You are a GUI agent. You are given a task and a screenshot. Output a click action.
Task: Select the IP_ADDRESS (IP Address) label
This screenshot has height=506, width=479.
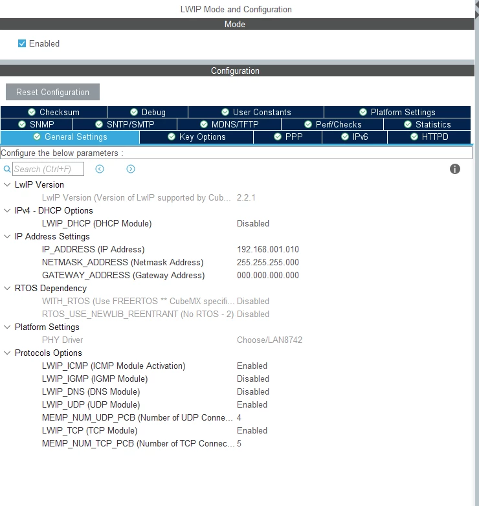tap(93, 249)
